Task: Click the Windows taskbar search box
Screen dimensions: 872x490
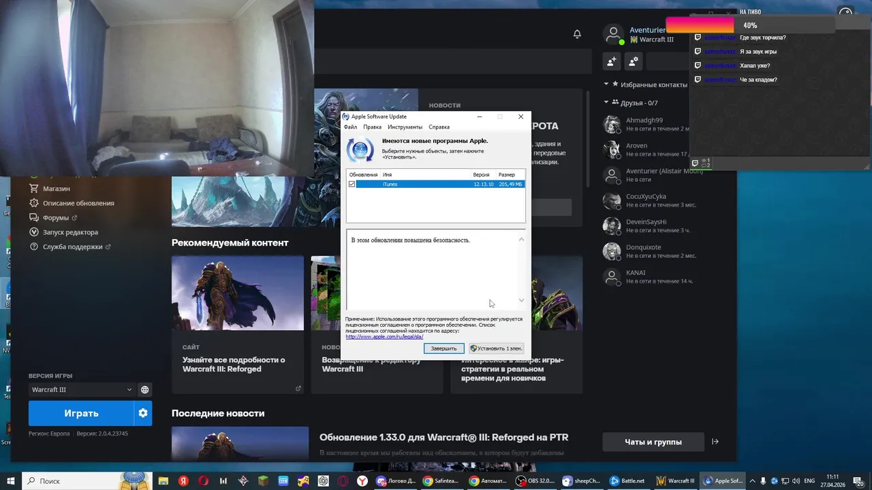Action: pos(87,480)
